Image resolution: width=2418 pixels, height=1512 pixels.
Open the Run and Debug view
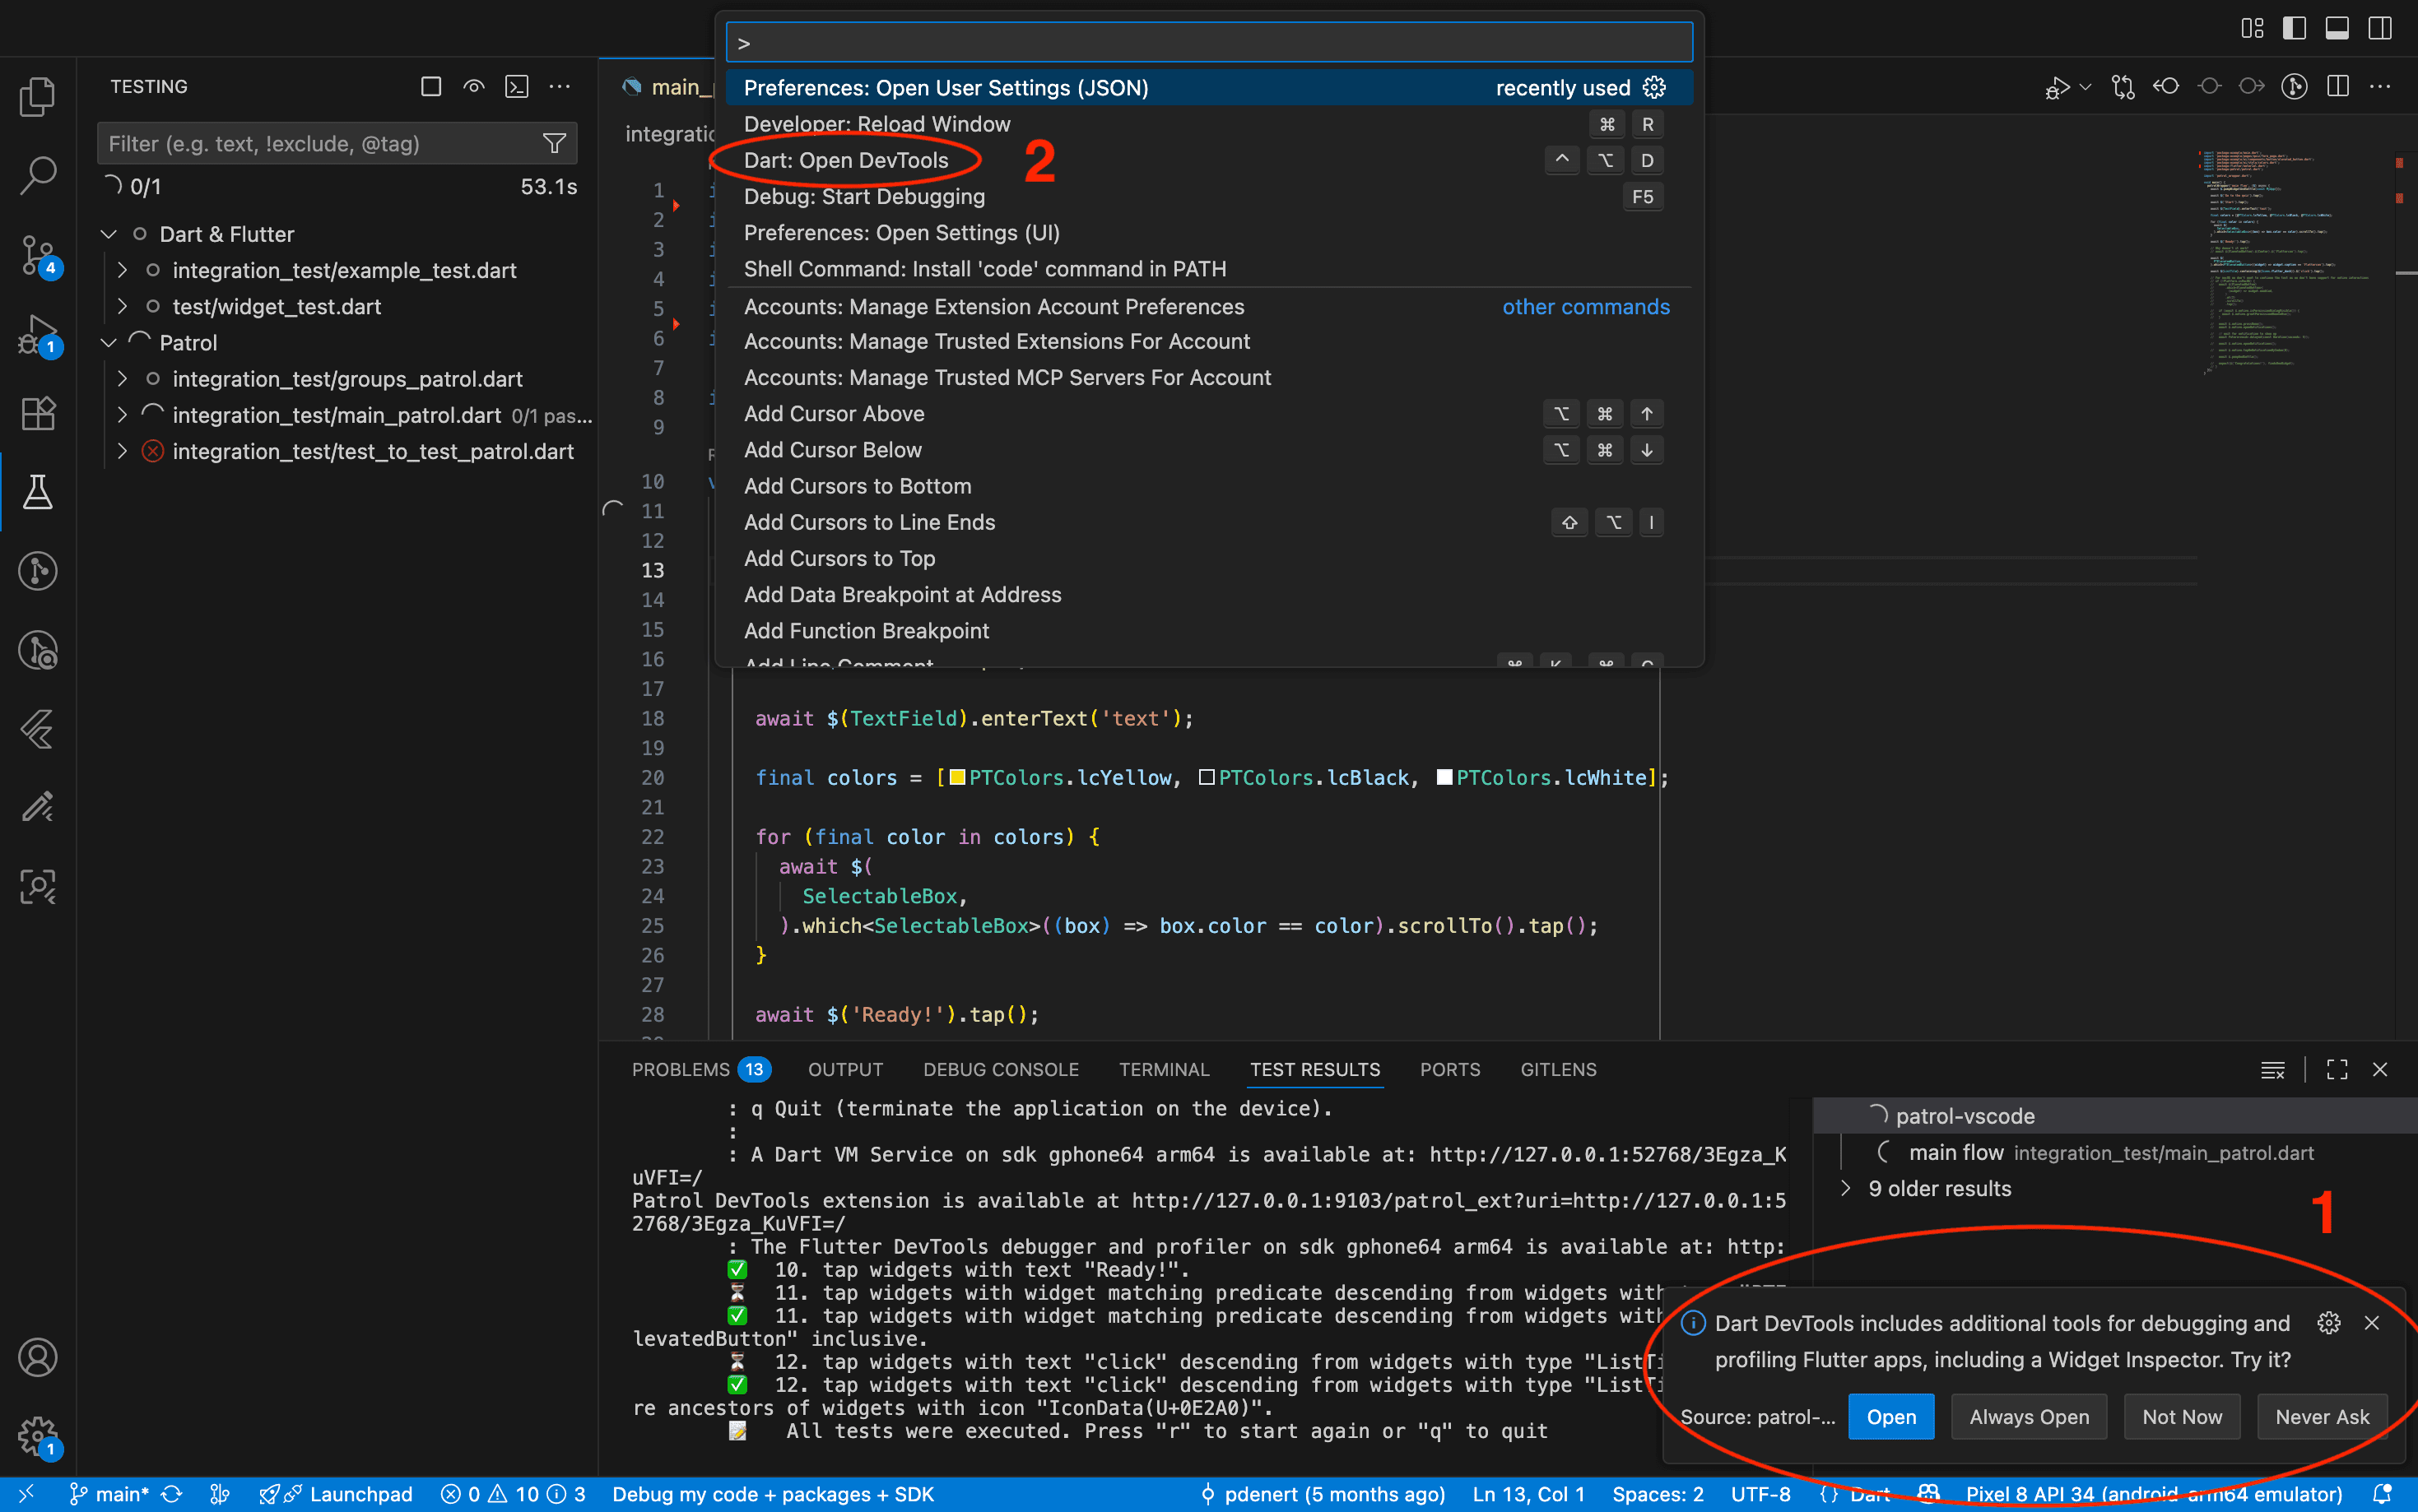(x=38, y=333)
